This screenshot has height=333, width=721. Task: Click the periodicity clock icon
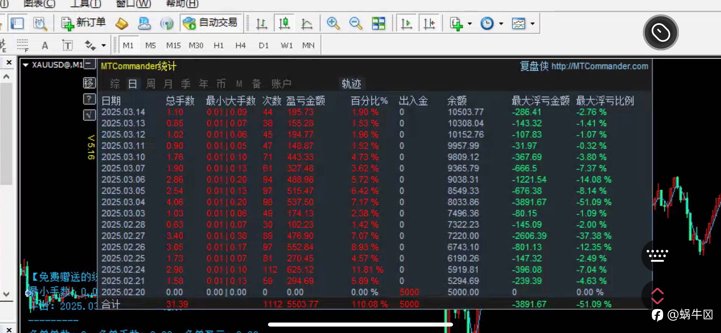click(x=487, y=23)
